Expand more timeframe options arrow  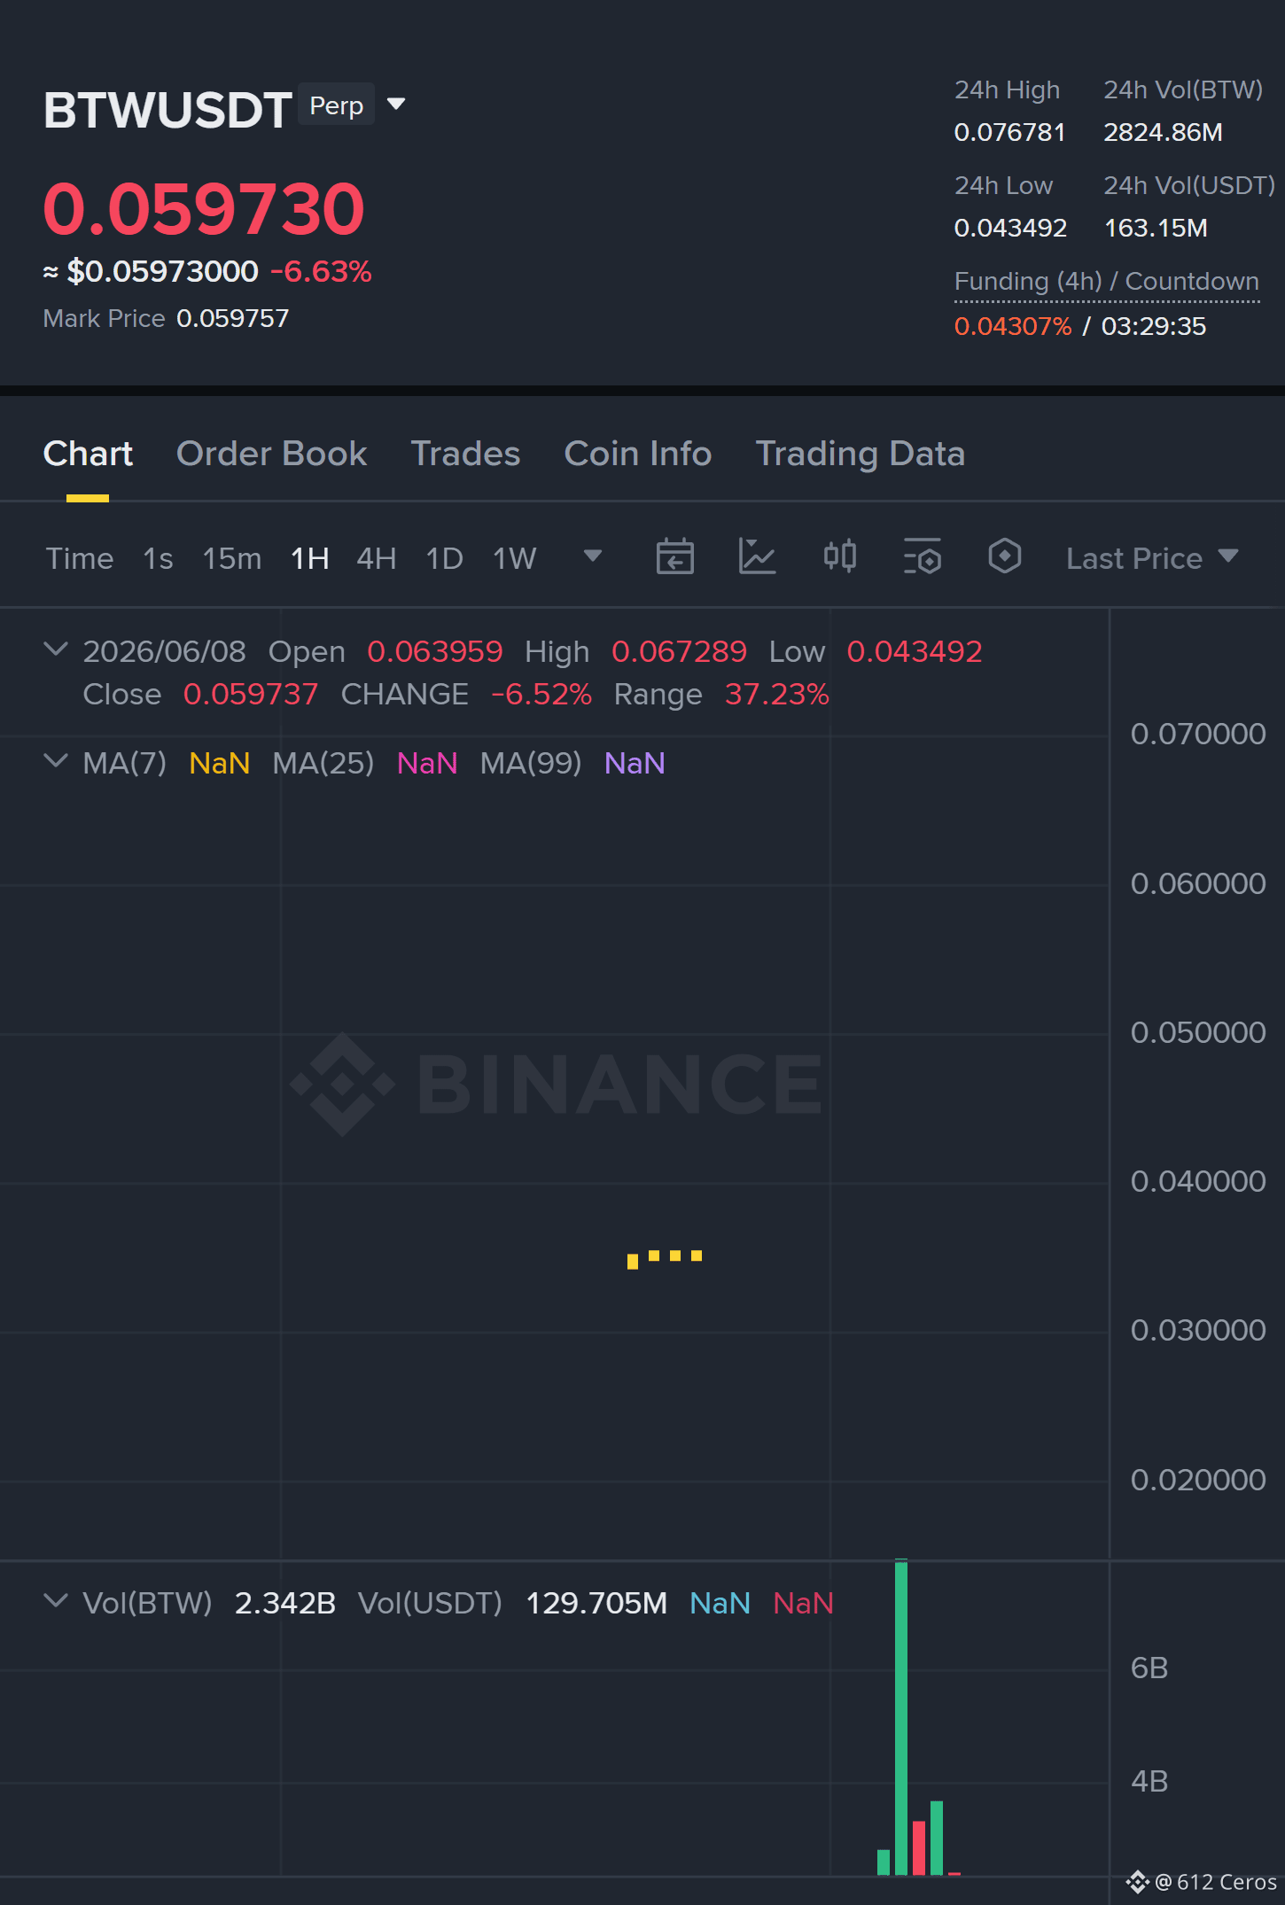coord(593,556)
